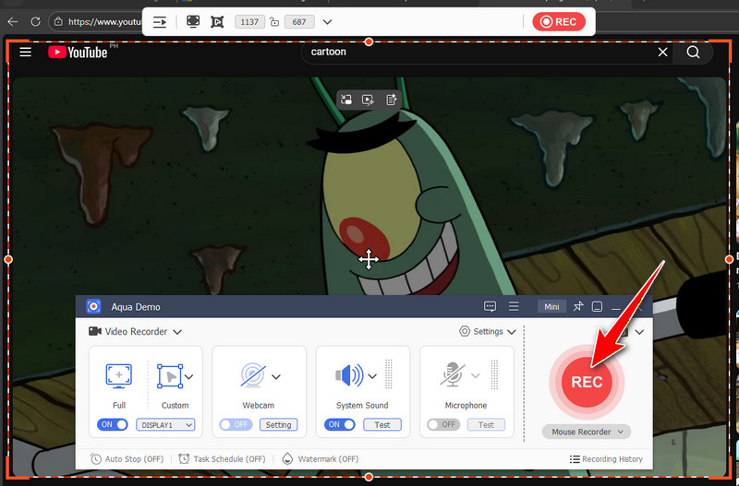Click the Microphone Test button
Viewport: 739px width, 486px height.
click(x=486, y=425)
